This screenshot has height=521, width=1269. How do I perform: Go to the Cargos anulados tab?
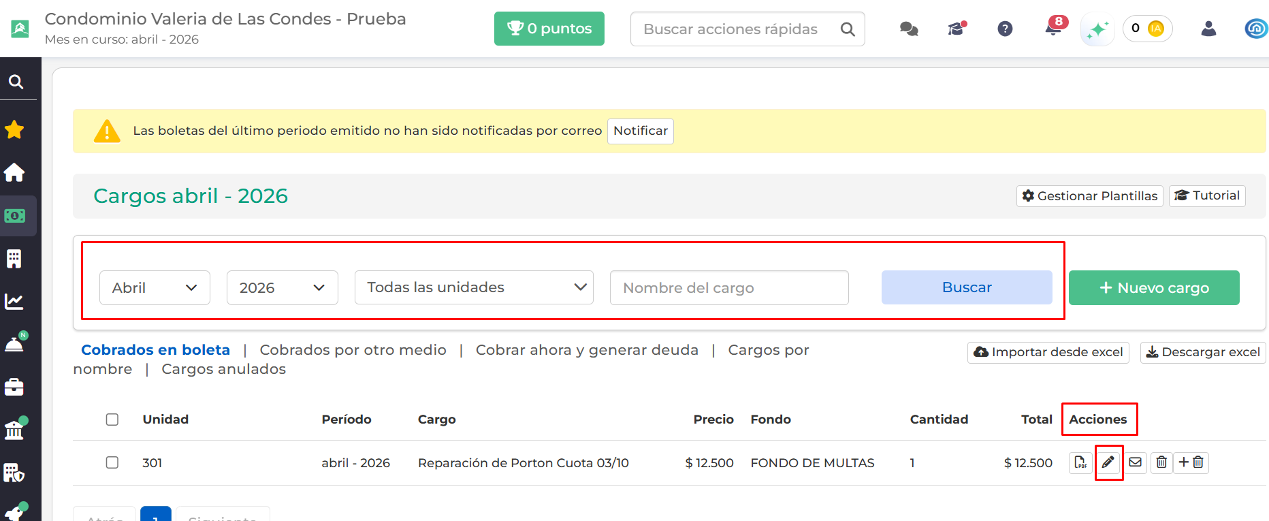223,369
